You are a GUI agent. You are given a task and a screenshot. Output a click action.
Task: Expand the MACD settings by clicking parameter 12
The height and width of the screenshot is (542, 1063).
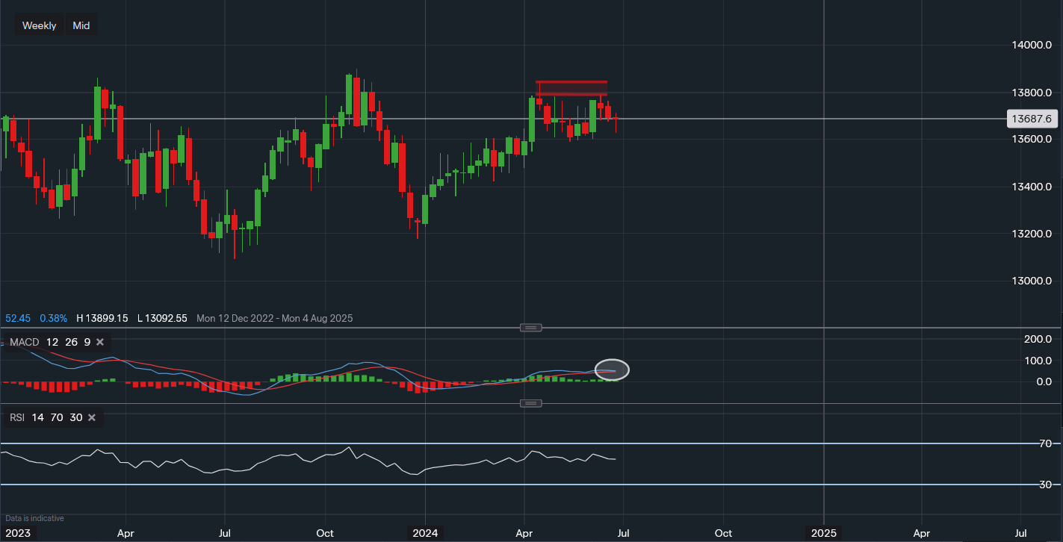[52, 342]
